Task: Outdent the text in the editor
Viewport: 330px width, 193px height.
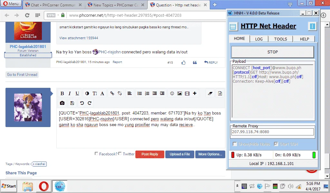Action: click(x=155, y=94)
